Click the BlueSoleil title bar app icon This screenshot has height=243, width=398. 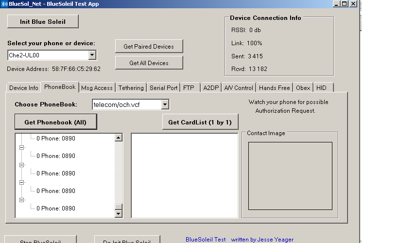pos(4,4)
